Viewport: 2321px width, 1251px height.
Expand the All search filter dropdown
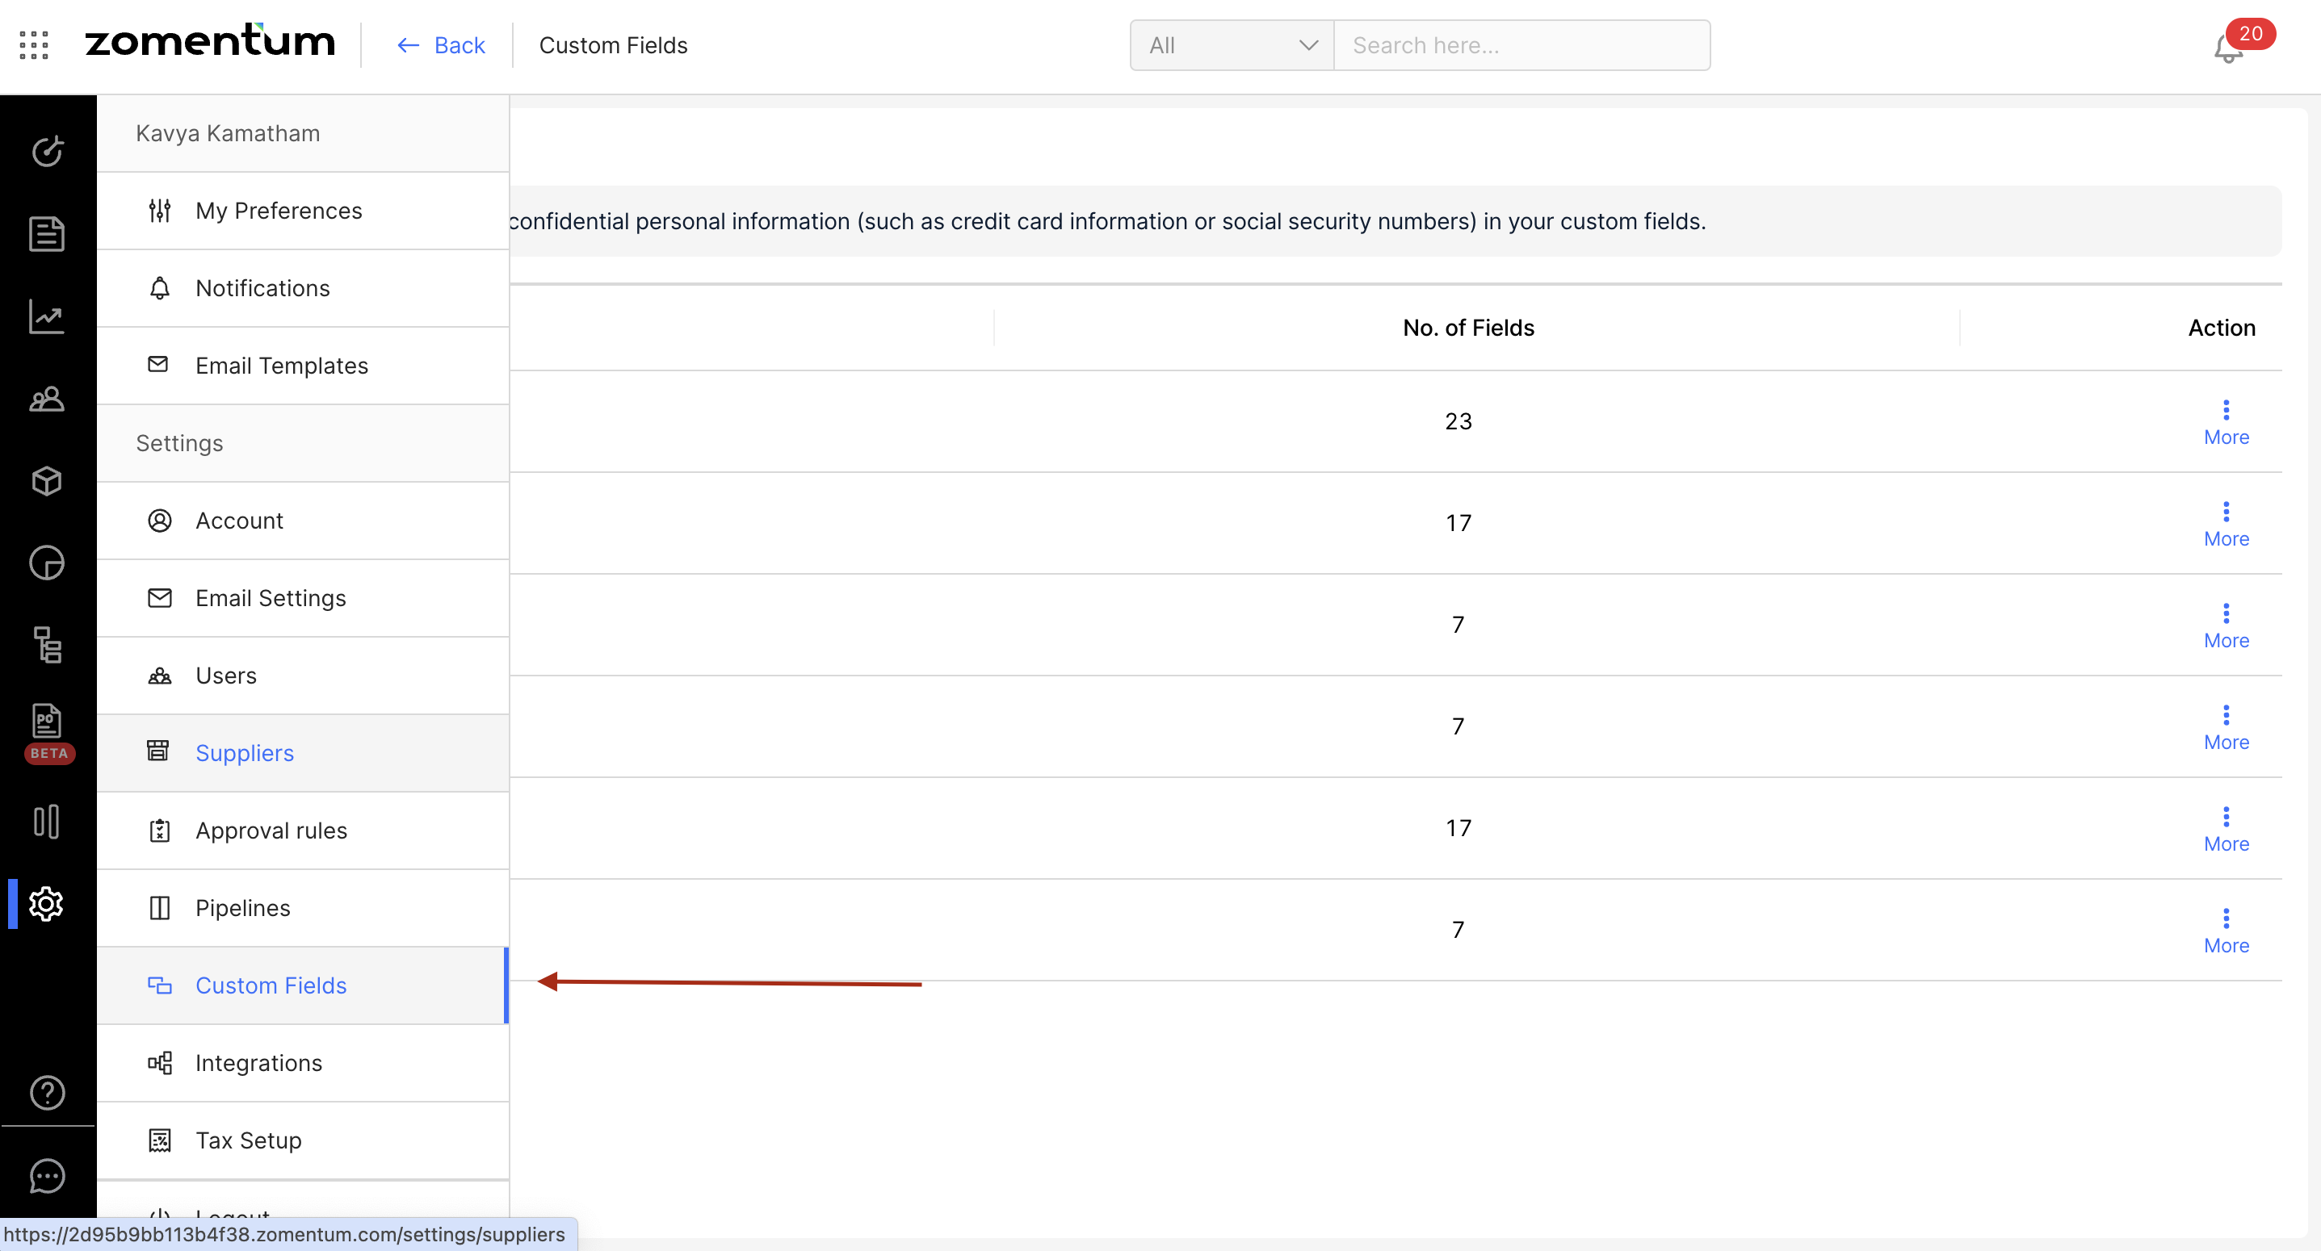1231,45
